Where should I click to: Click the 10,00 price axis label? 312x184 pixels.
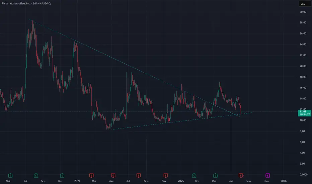tap(303, 120)
